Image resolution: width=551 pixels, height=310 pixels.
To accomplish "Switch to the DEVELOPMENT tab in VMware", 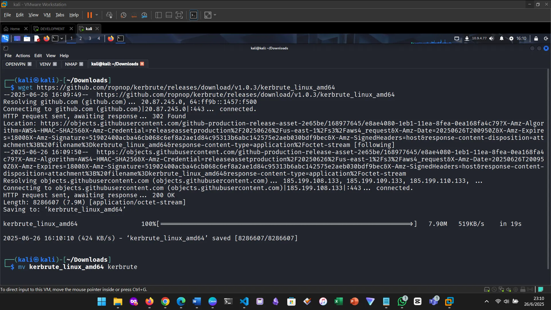I will coord(52,29).
